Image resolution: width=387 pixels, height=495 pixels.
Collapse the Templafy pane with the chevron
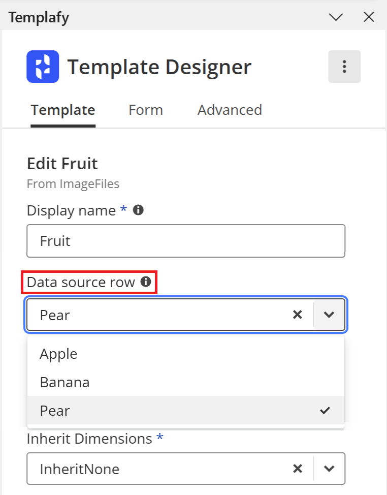[336, 17]
